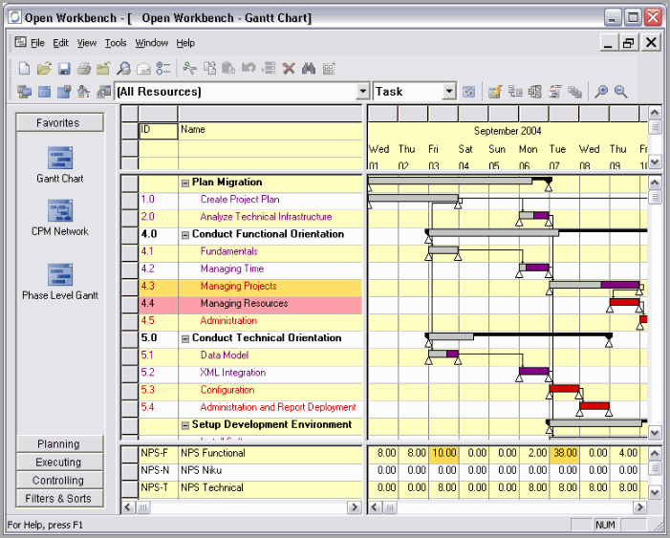Click the New blank document icon
The image size is (670, 538).
click(24, 69)
